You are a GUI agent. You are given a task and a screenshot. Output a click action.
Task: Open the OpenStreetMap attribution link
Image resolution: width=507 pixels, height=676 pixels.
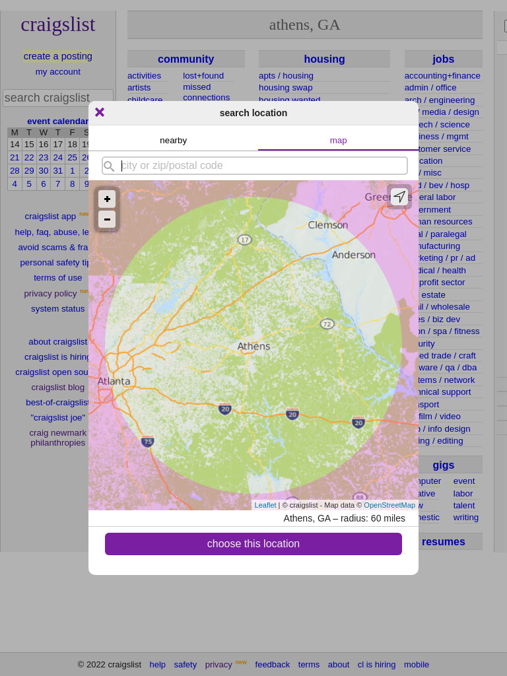(389, 505)
